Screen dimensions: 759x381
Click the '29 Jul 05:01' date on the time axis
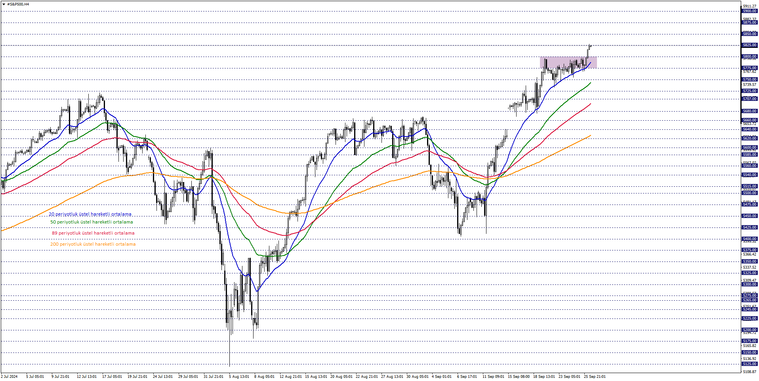tap(188, 377)
